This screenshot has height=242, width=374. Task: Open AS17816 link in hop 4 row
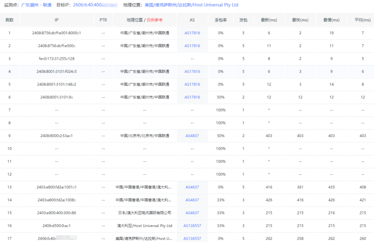(x=192, y=71)
